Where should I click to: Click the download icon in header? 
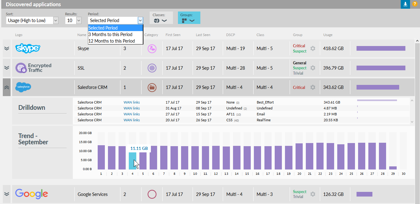pyautogui.click(x=405, y=4)
